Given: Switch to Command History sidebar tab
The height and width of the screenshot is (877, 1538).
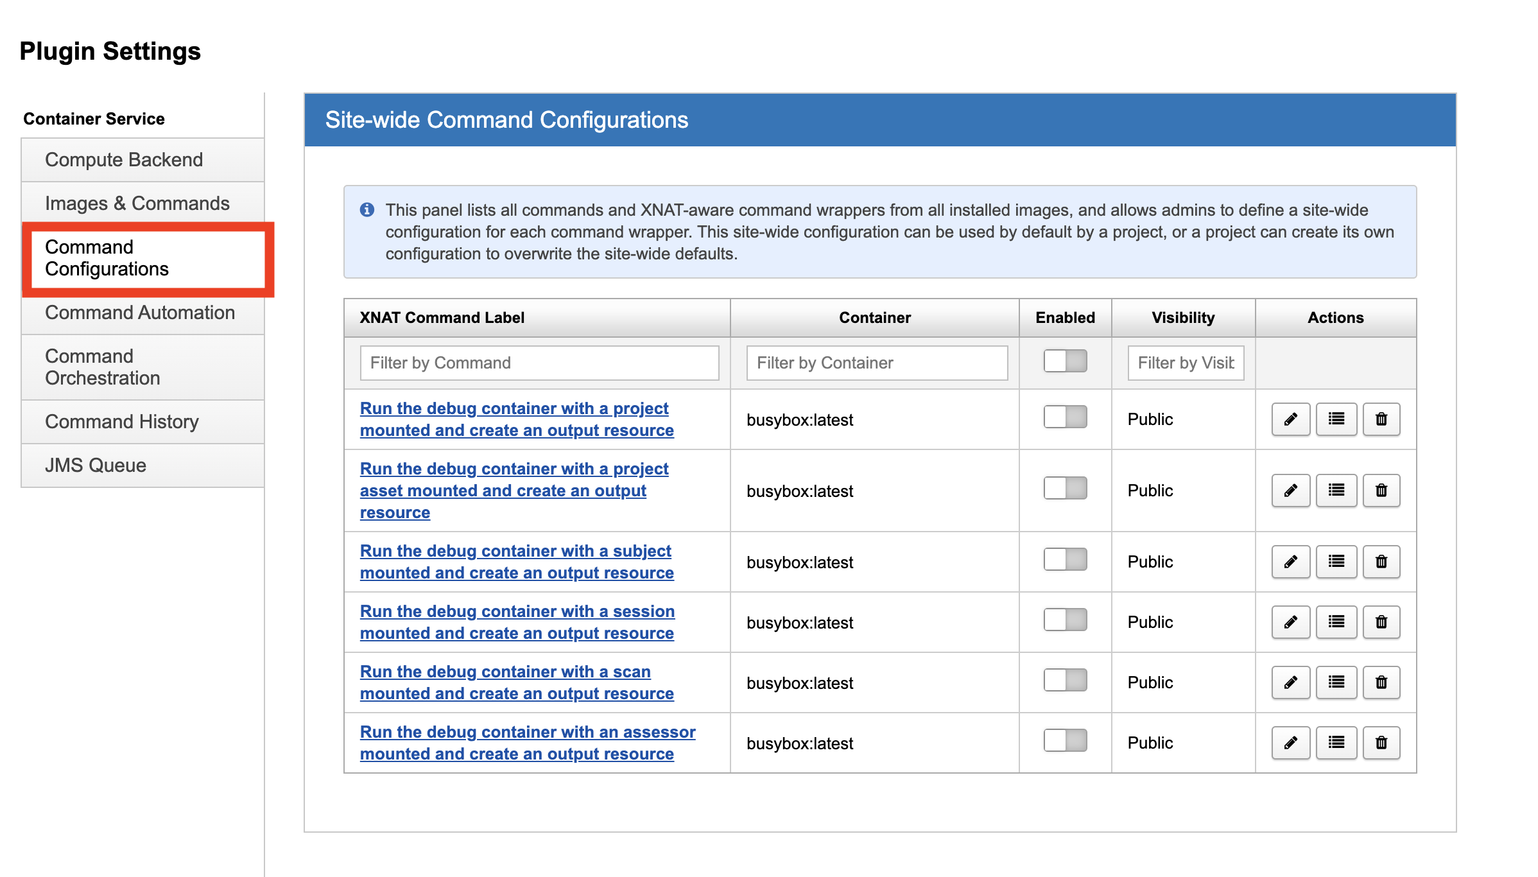Looking at the screenshot, I should pos(122,422).
